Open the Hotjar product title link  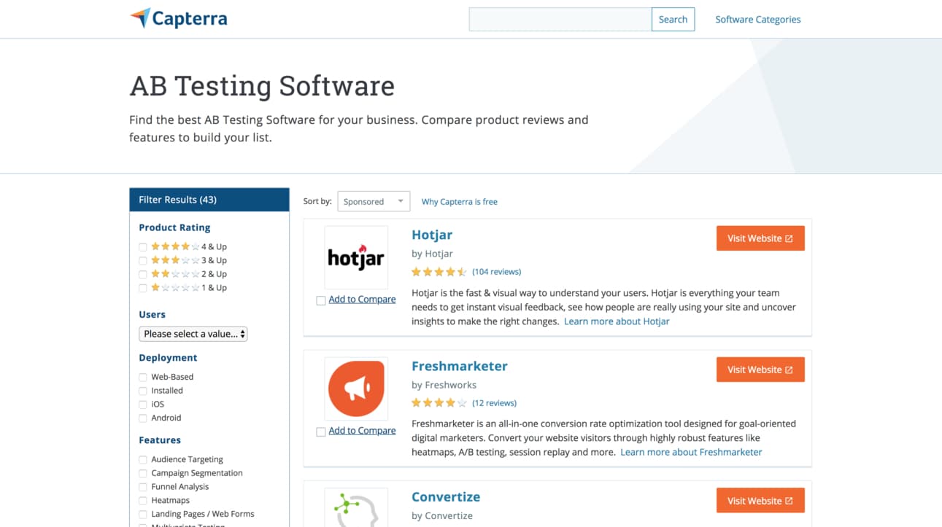(x=432, y=235)
